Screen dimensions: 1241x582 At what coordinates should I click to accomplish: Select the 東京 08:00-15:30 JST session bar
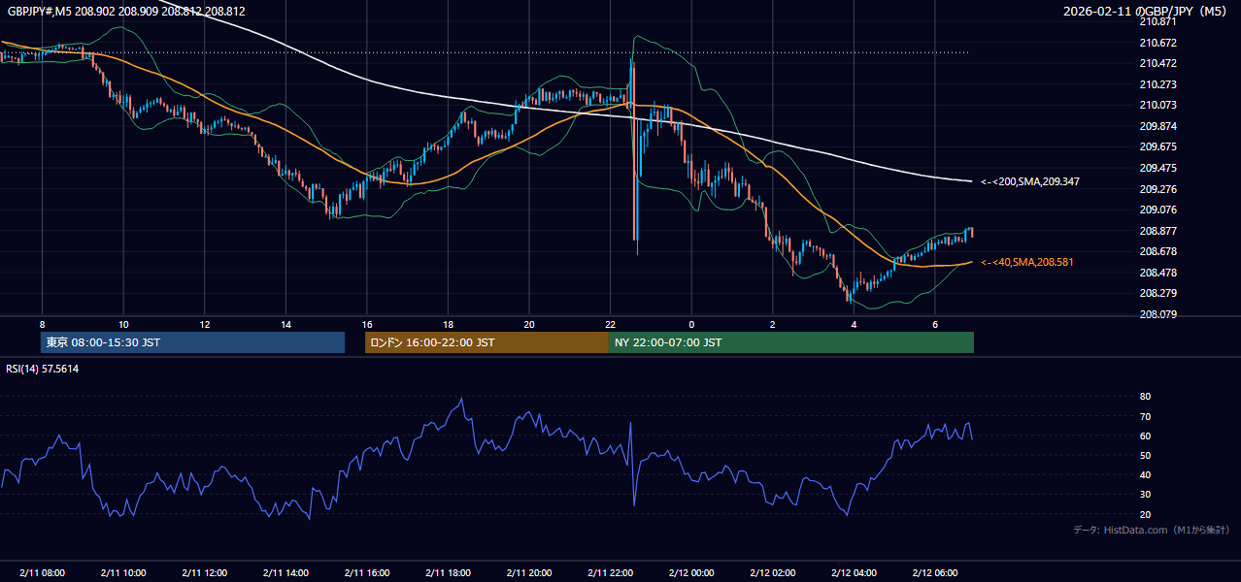tap(192, 342)
